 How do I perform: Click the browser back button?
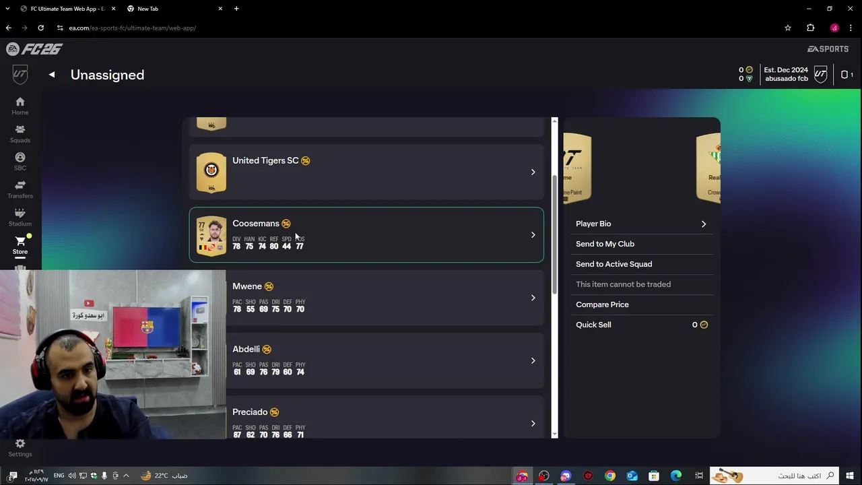pos(8,28)
